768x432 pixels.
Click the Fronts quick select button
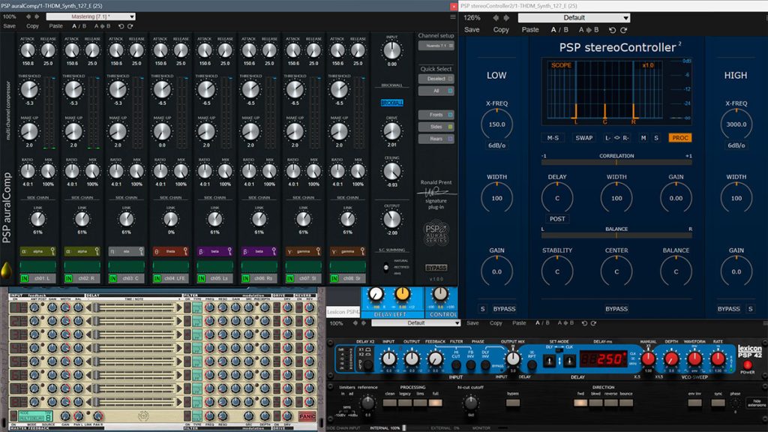pyautogui.click(x=436, y=115)
